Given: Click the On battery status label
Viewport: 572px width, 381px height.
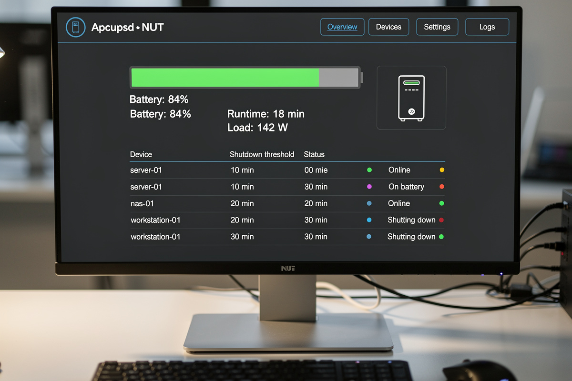Looking at the screenshot, I should tap(406, 187).
